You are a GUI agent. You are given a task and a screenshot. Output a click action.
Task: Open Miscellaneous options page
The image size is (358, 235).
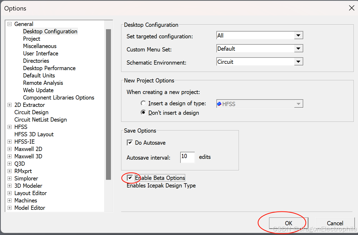pos(40,46)
